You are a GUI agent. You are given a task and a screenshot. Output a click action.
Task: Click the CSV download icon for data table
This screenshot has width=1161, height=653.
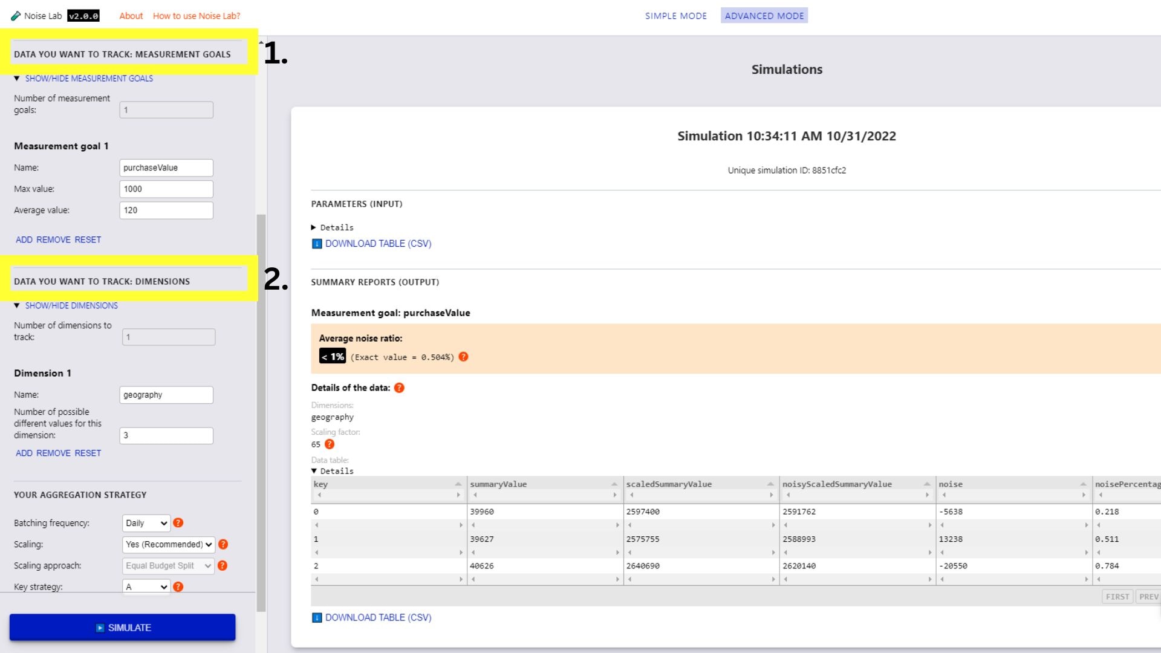tap(317, 616)
